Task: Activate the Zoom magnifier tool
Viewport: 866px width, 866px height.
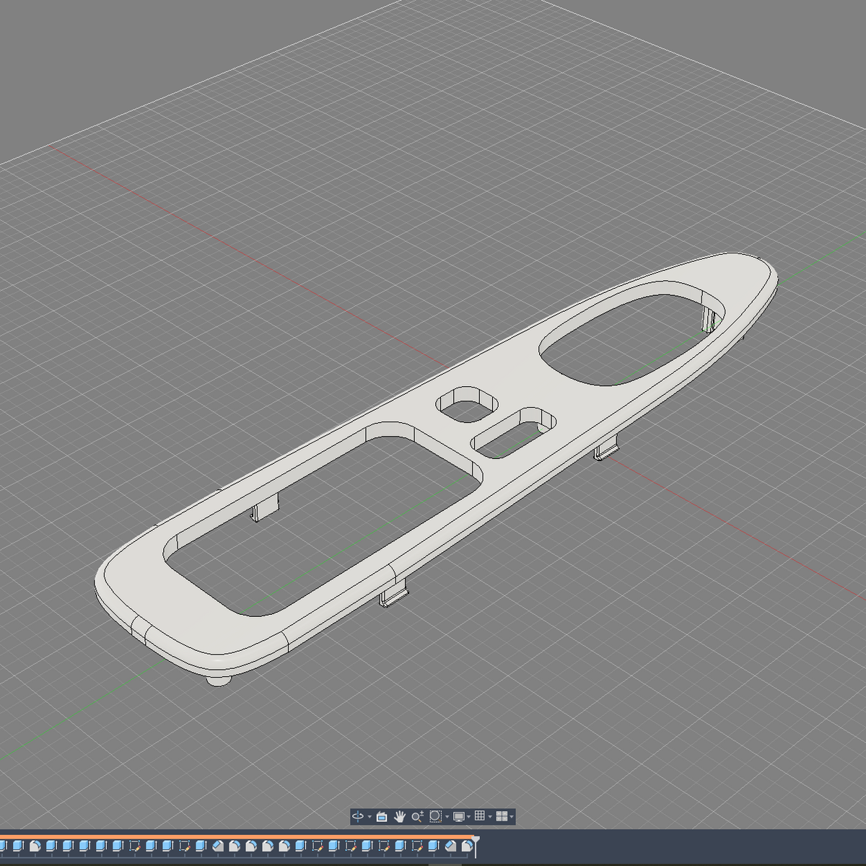Action: 418,816
